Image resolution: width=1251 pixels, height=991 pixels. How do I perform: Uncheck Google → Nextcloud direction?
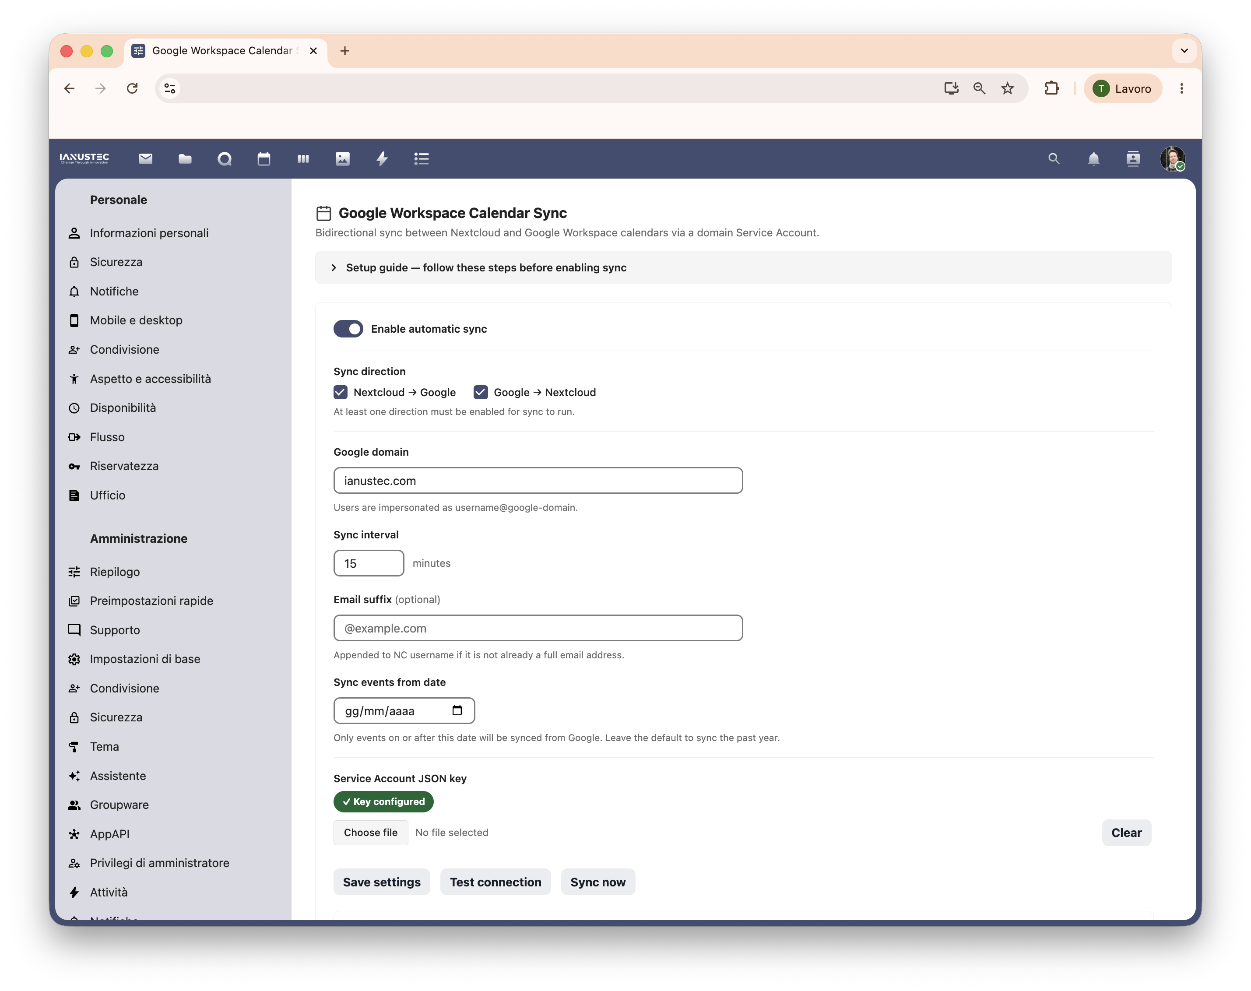[481, 392]
